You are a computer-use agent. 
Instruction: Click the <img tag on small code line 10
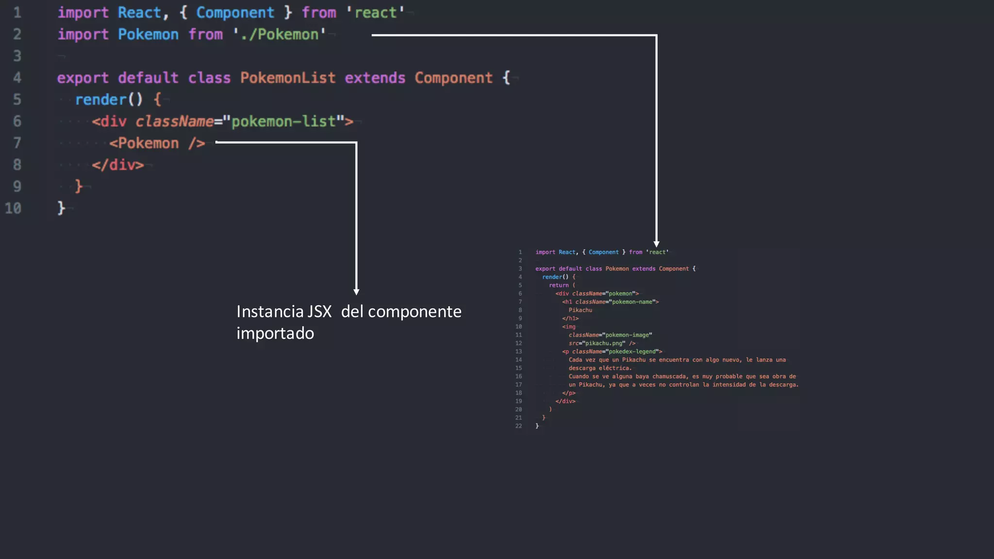click(569, 327)
